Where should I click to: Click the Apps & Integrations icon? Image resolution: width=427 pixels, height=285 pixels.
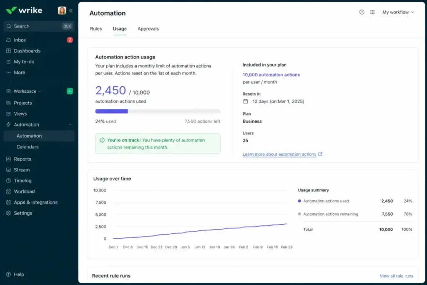8,202
